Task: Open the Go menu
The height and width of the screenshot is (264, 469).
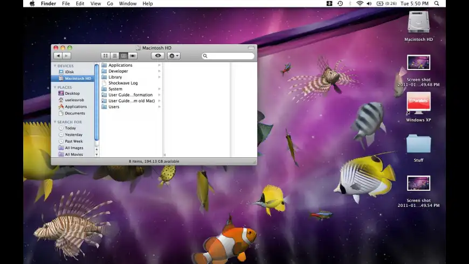Action: coord(110,4)
